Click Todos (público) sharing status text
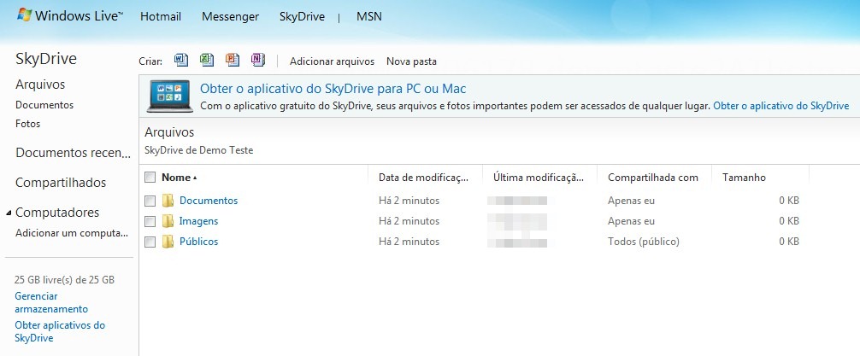The image size is (860, 356). [x=644, y=242]
